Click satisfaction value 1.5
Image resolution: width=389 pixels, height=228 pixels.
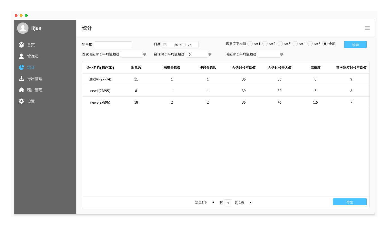tap(315, 102)
